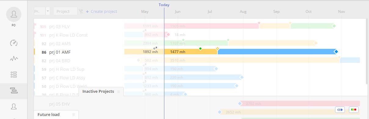369x119 pixels.
Task: Switch to the Inactive Projects tab
Action: point(98,92)
